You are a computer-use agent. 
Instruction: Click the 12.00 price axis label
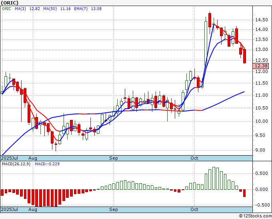262,71
